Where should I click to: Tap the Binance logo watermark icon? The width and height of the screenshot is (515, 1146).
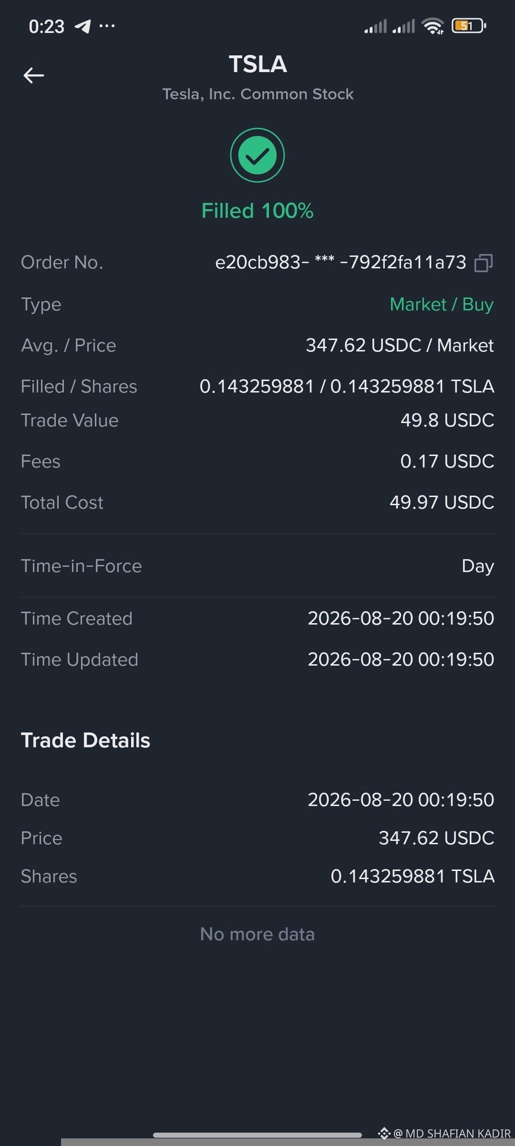coord(384,1133)
